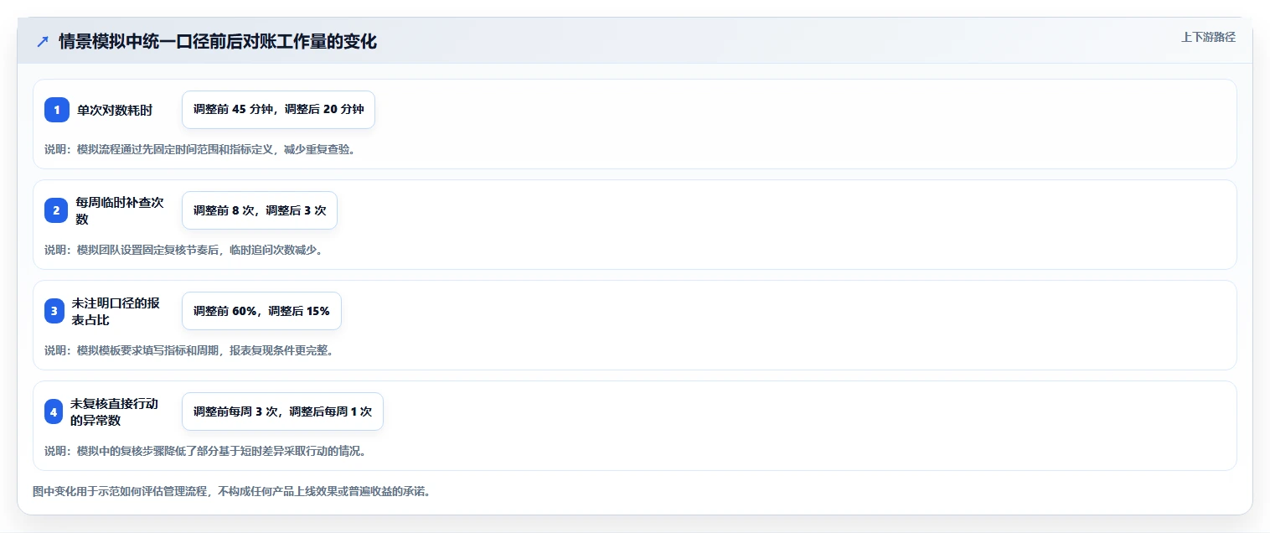Image resolution: width=1270 pixels, height=533 pixels.
Task: Click the note about 模拟模板要求填写指标
Action: click(x=189, y=350)
